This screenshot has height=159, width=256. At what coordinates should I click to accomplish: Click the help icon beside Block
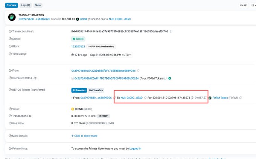pos(10,46)
